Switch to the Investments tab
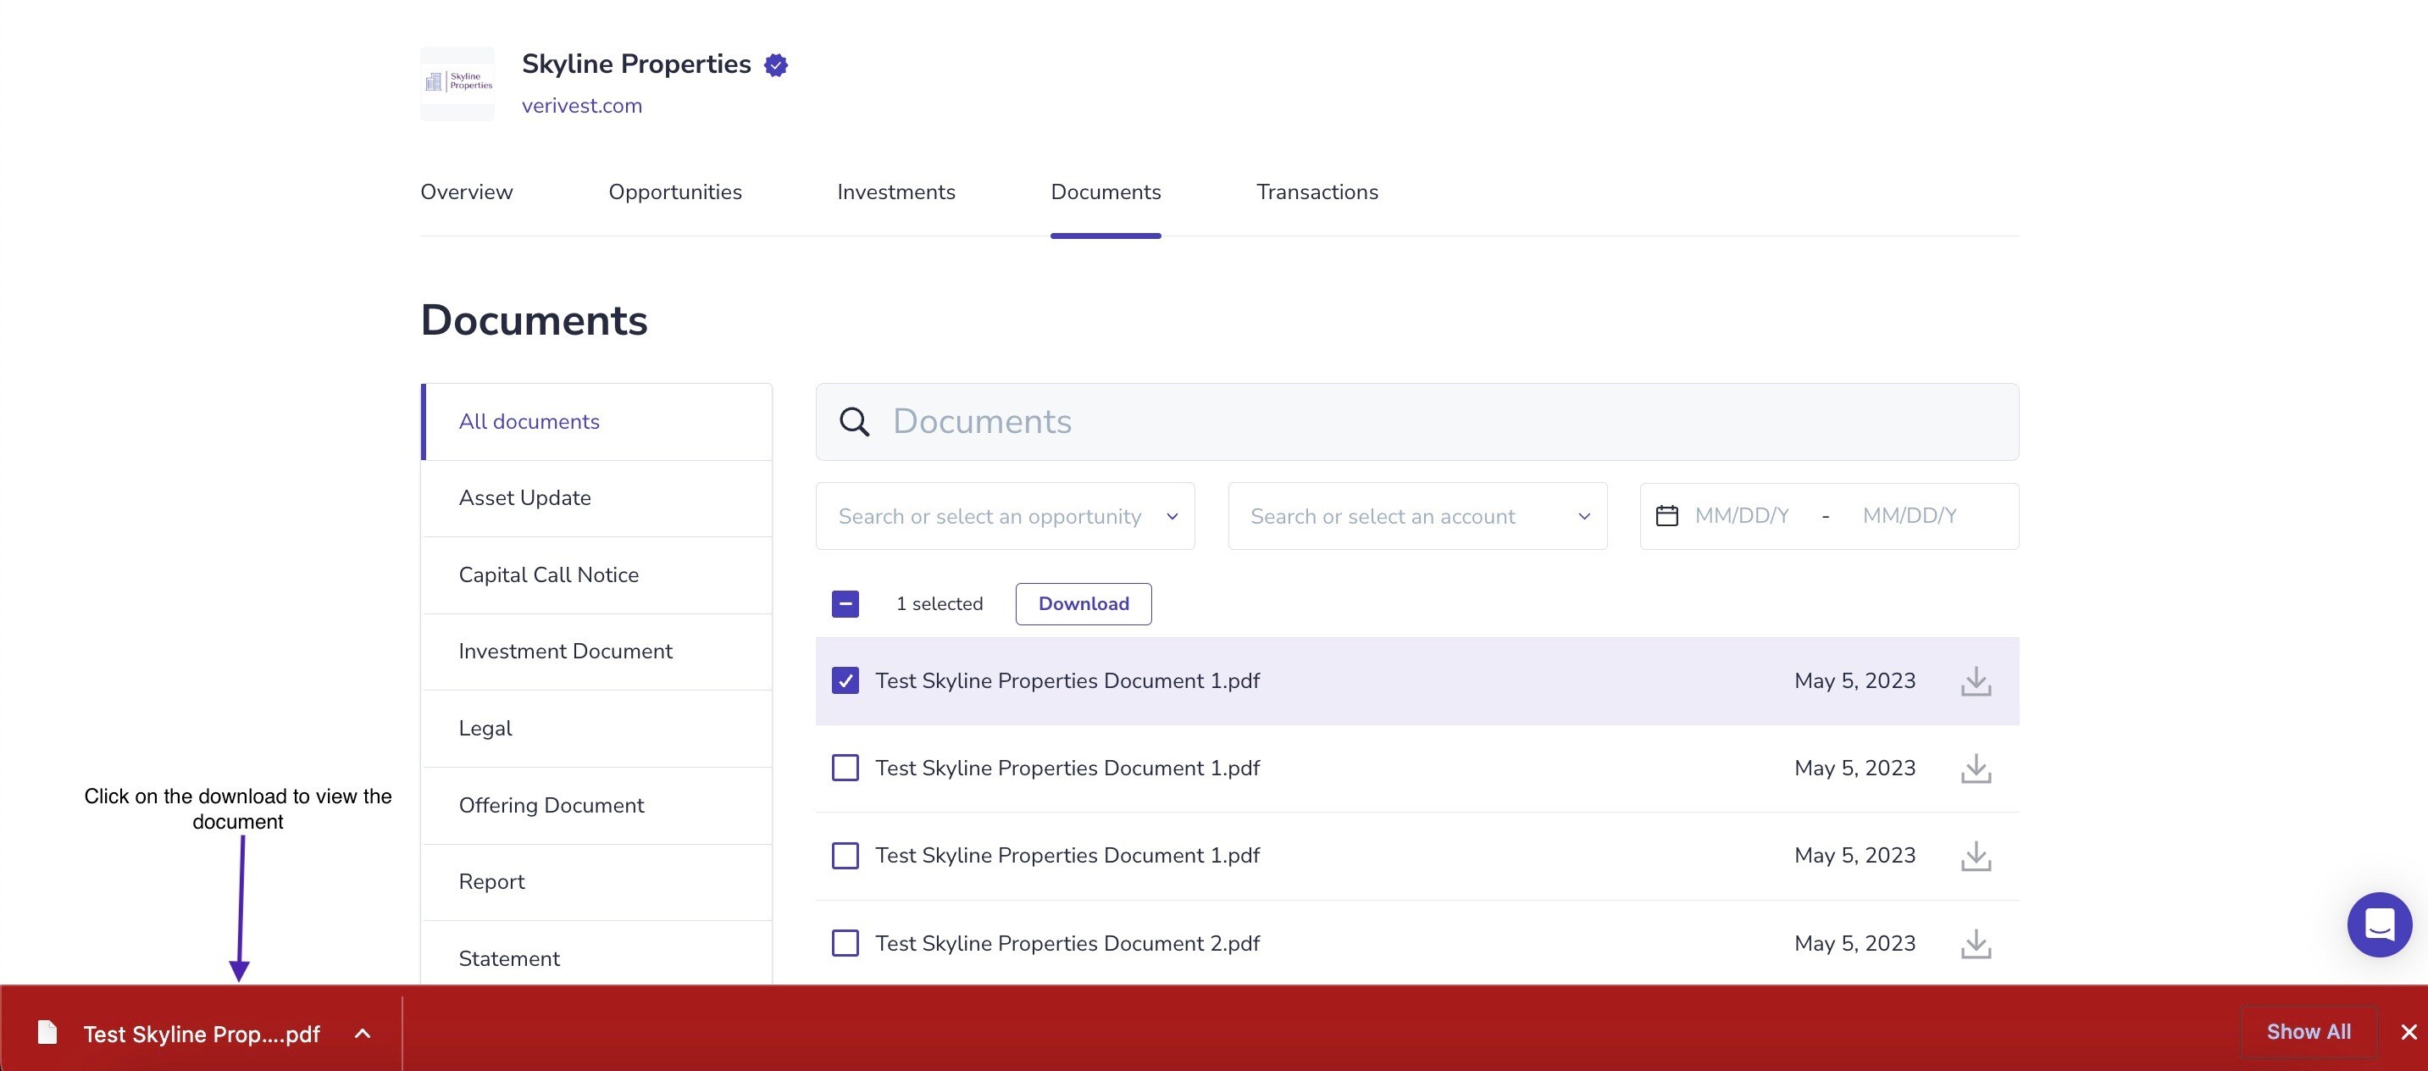Image resolution: width=2428 pixels, height=1071 pixels. [x=896, y=191]
